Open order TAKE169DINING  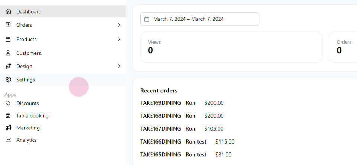pyautogui.click(x=161, y=103)
